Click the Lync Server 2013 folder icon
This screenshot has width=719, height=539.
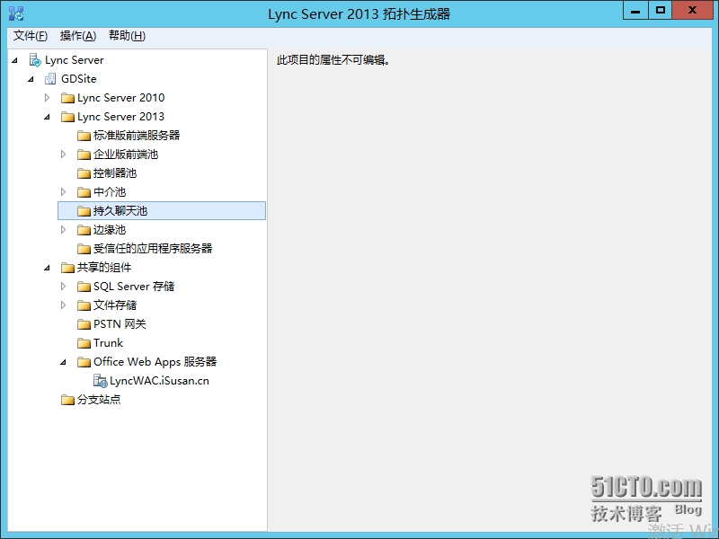(68, 117)
